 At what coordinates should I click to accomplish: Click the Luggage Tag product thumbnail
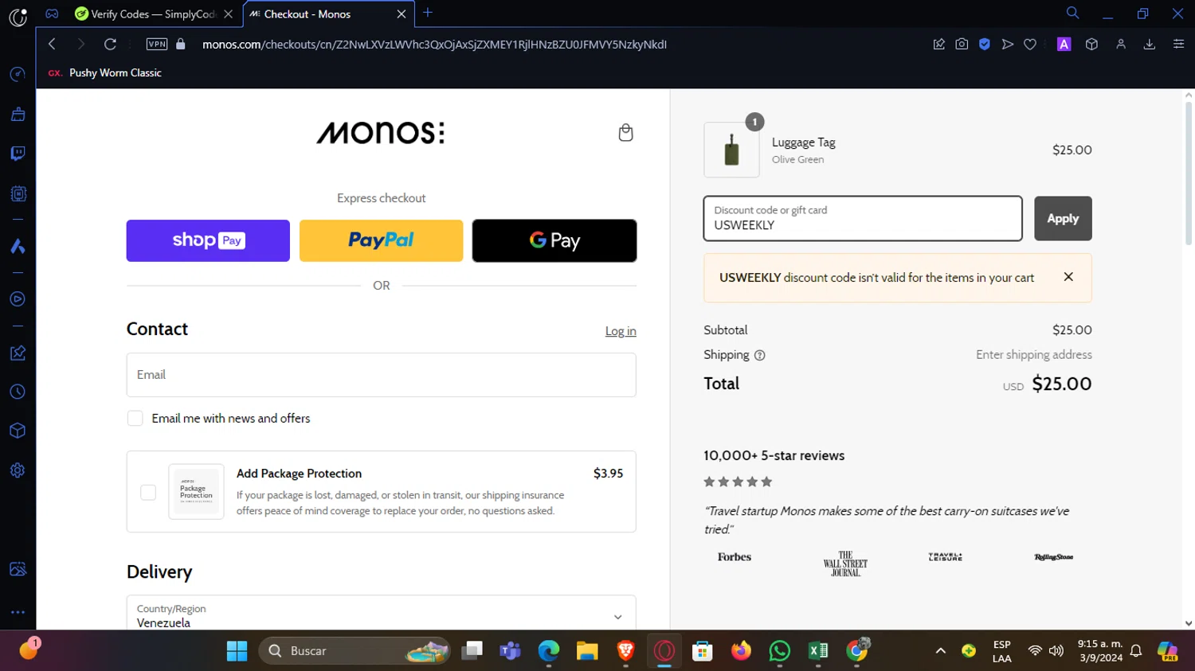click(x=731, y=150)
